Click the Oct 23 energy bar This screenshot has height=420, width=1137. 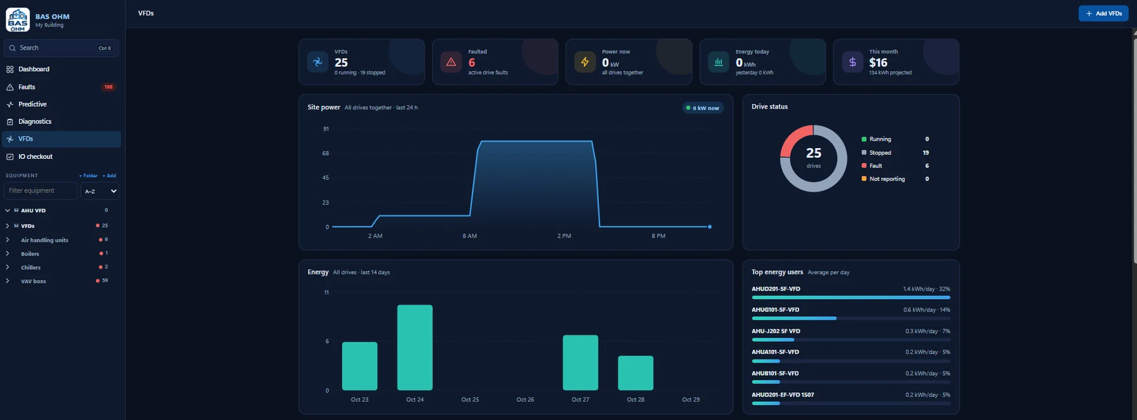[x=359, y=366]
